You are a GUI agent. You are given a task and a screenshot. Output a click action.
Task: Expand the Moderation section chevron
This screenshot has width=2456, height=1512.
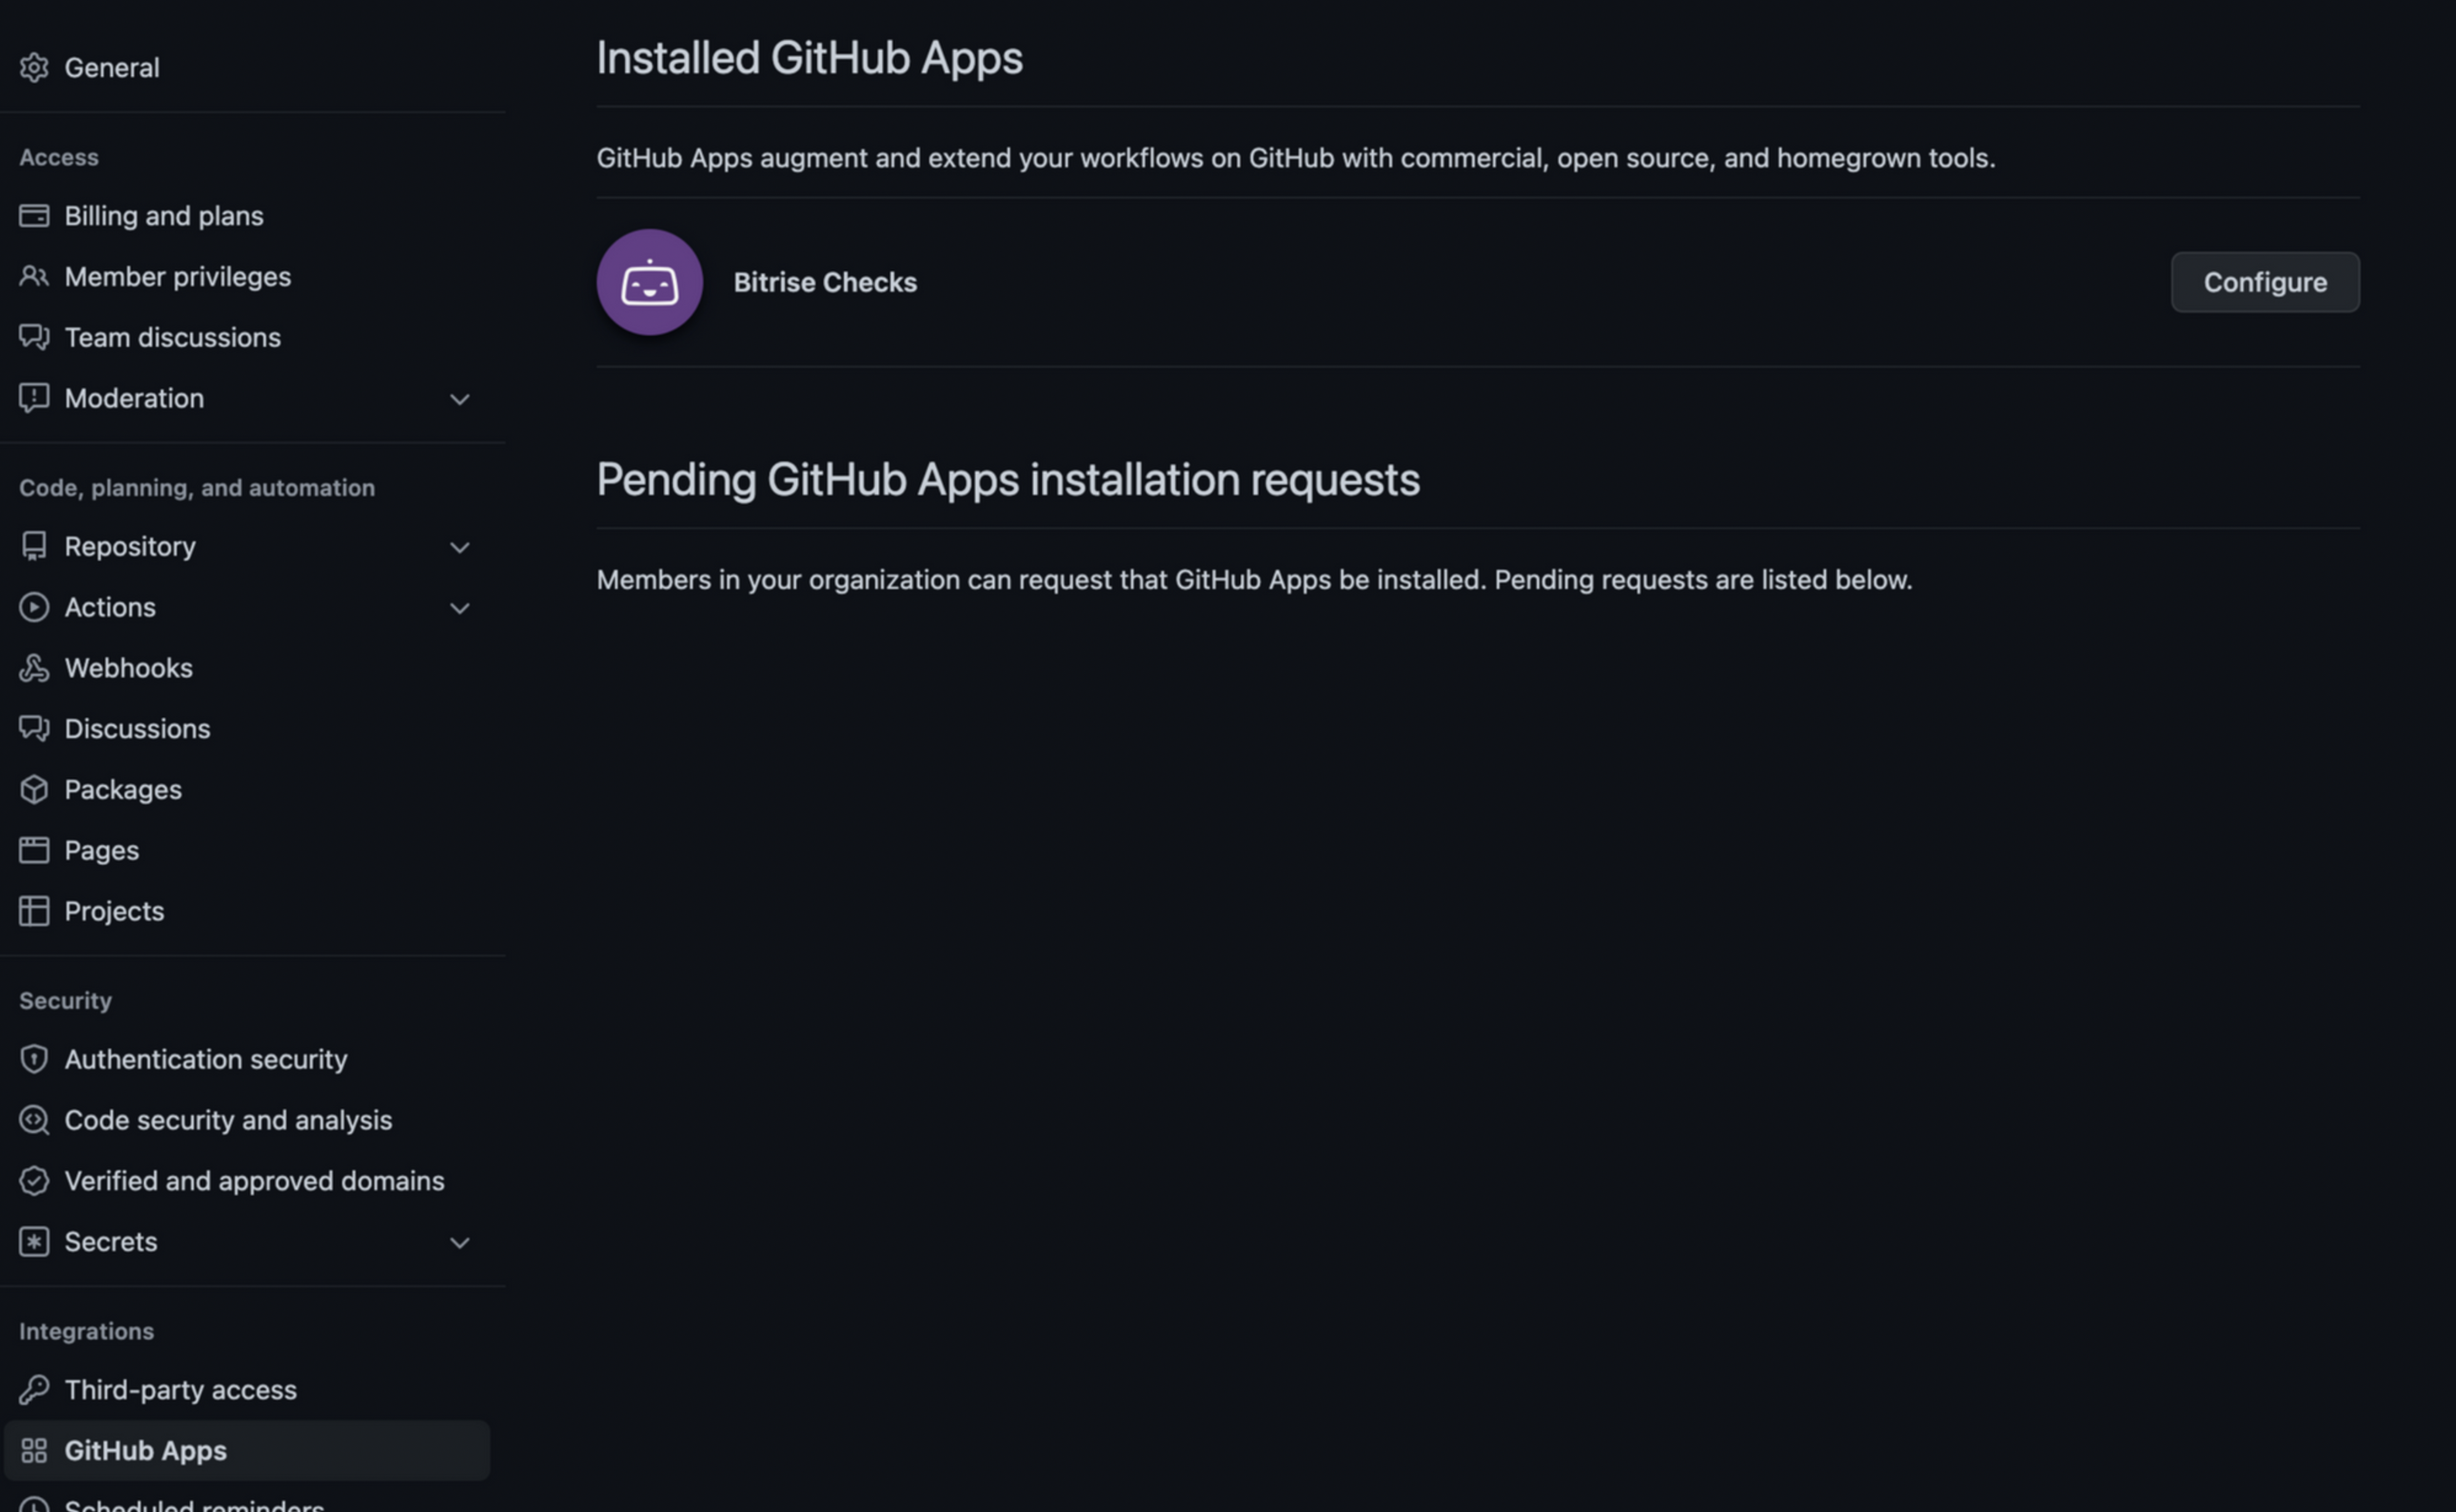pyautogui.click(x=459, y=399)
